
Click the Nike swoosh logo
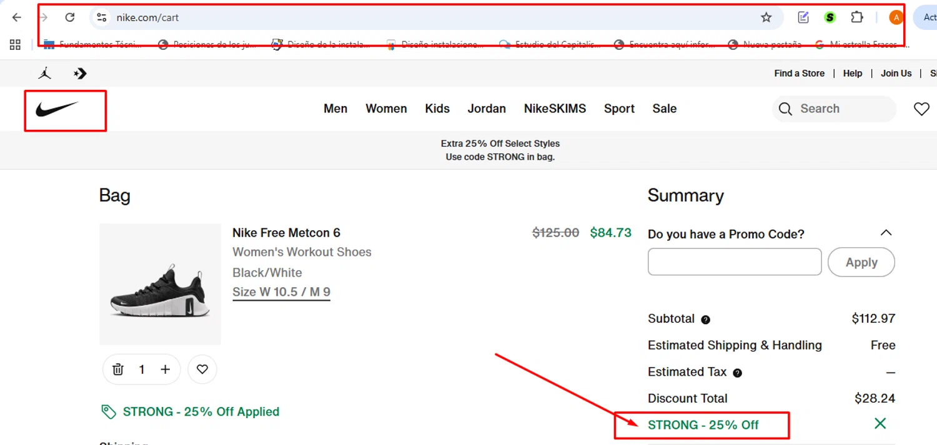(57, 110)
